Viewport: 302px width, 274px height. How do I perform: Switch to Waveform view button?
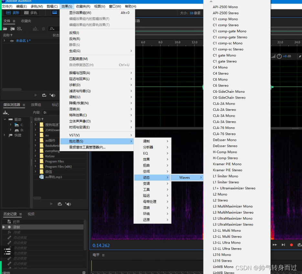pos(13,13)
